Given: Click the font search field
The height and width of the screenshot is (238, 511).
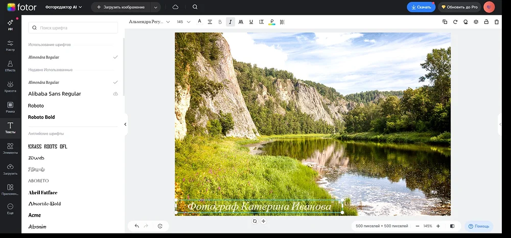Looking at the screenshot, I should point(73,28).
